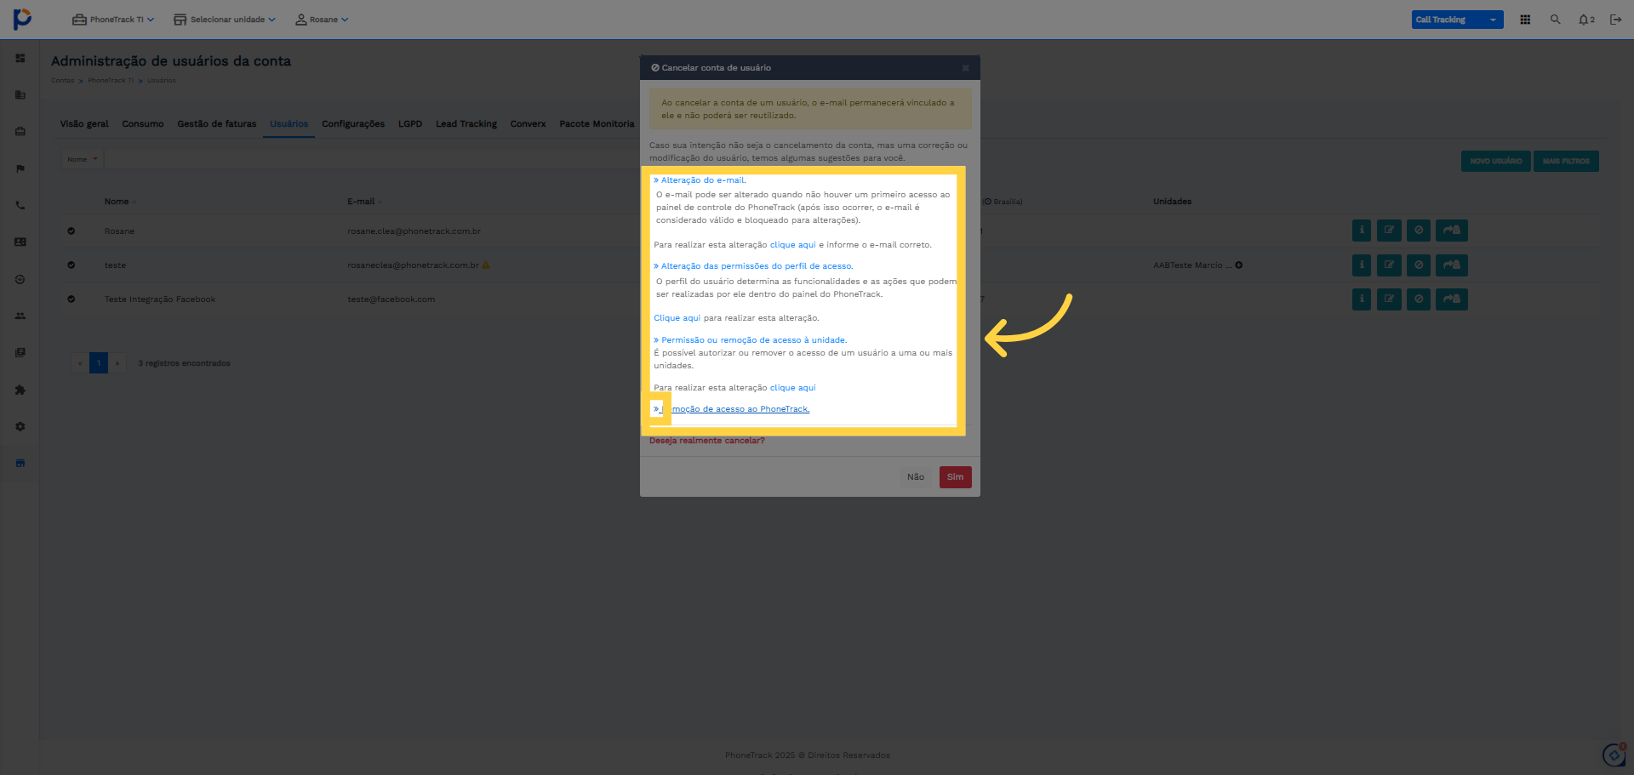Screen dimensions: 1634x775
Task: Open the phone icon in the sidebar
Action: tap(20, 205)
